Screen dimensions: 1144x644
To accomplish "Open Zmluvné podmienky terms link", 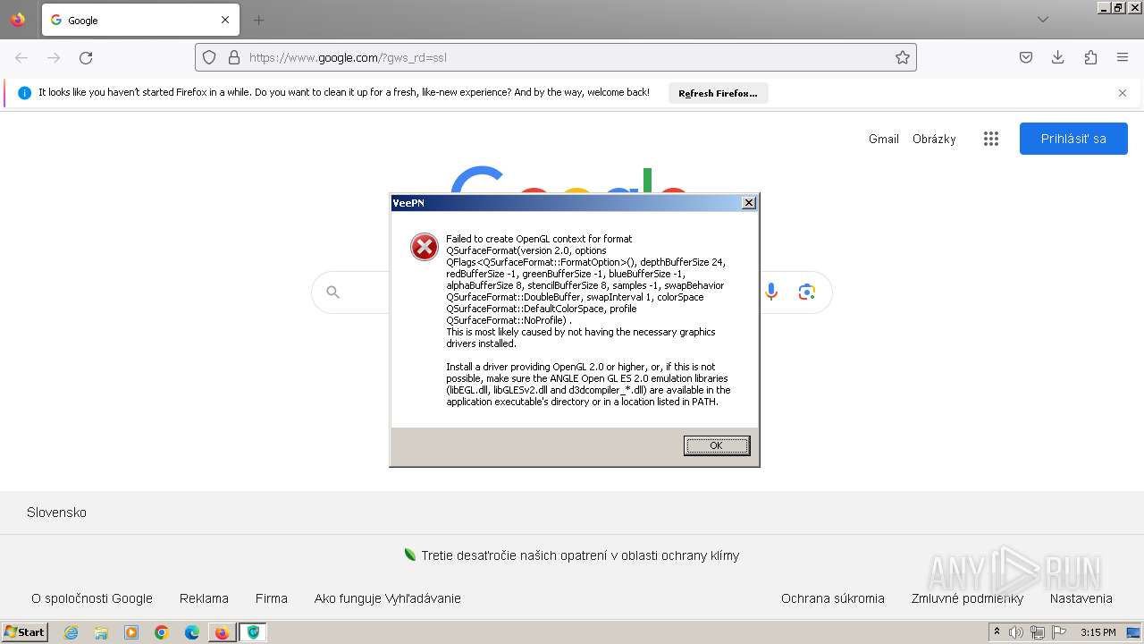I will (x=967, y=598).
